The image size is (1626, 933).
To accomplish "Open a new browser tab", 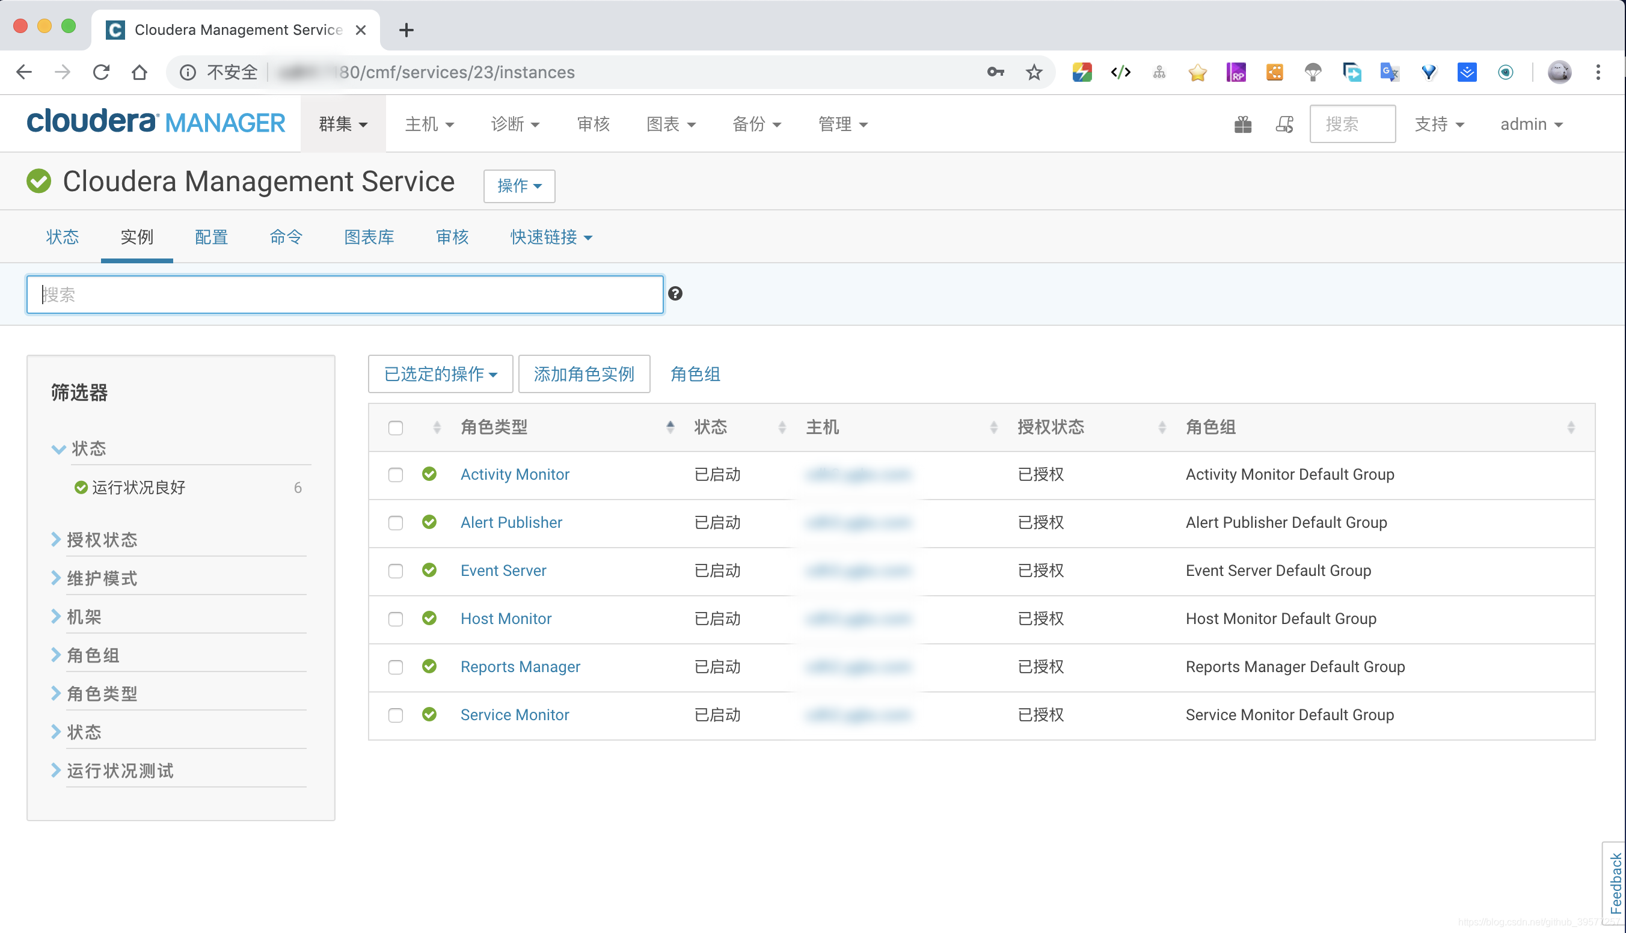I will [x=406, y=29].
